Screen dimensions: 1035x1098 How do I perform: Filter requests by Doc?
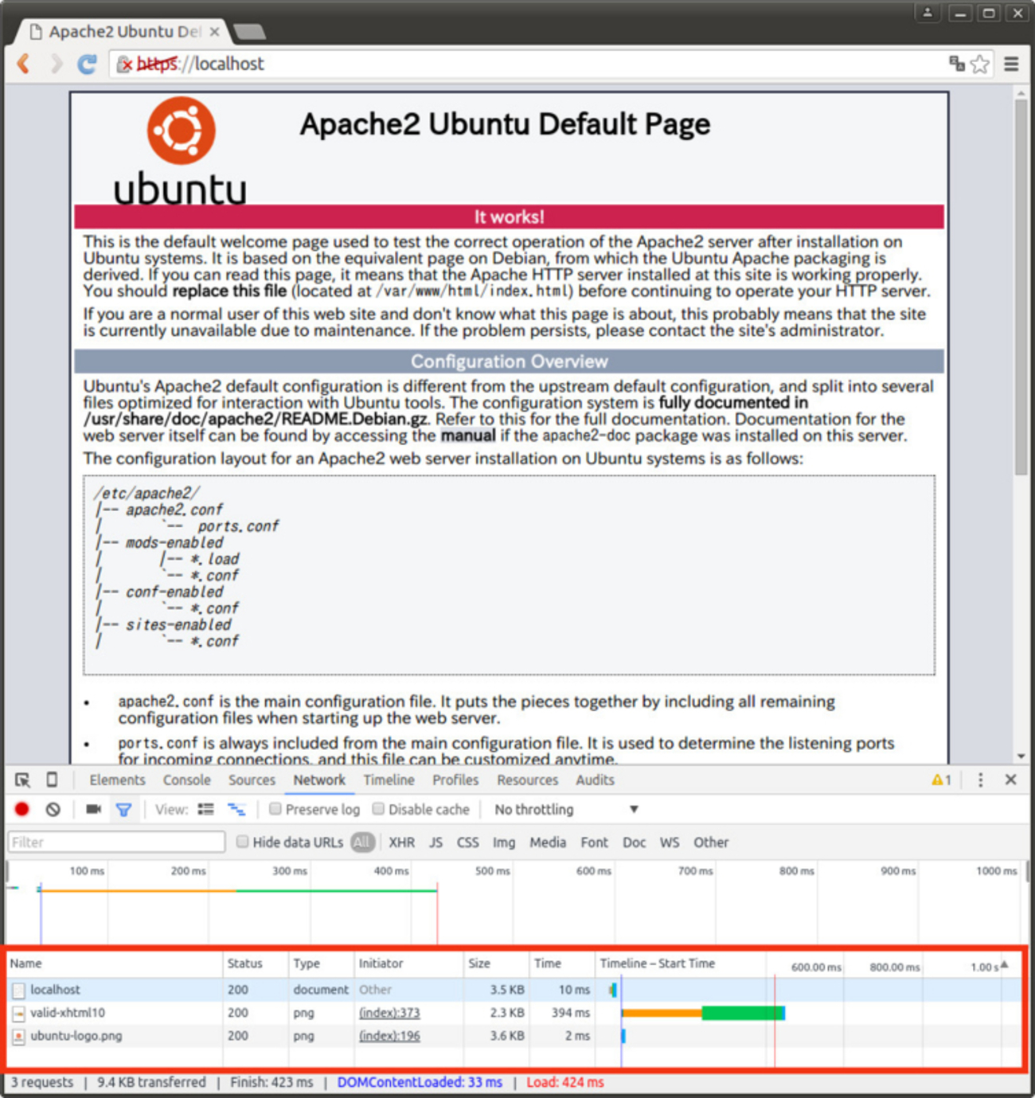click(634, 842)
